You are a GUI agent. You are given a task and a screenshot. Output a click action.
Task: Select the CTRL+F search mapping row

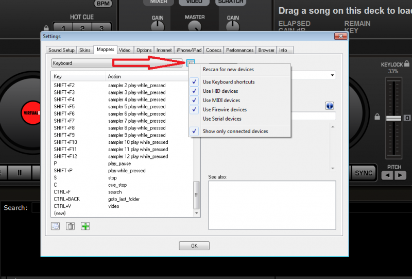tap(123, 192)
